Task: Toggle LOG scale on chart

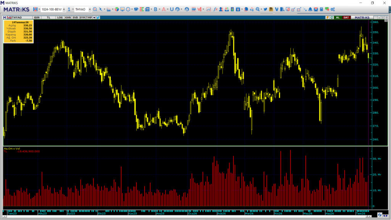Action: coord(60,18)
